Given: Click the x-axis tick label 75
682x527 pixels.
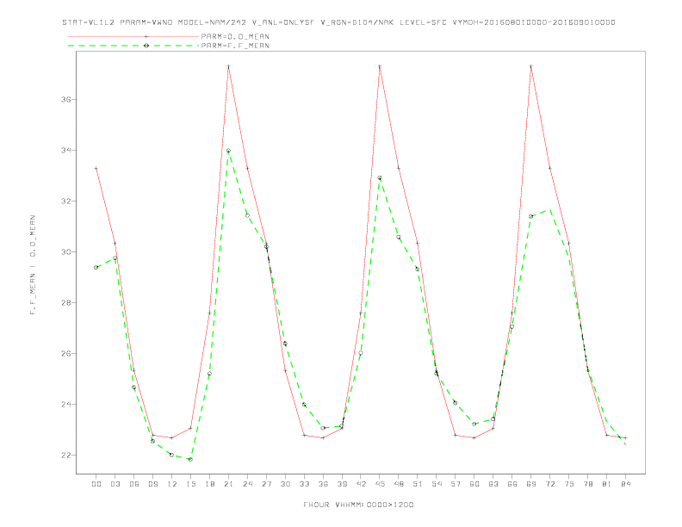Looking at the screenshot, I should click(x=569, y=484).
